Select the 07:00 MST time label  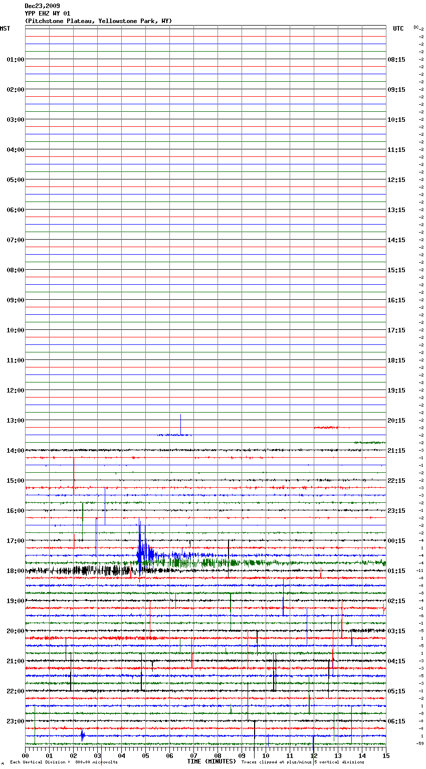tap(16, 240)
